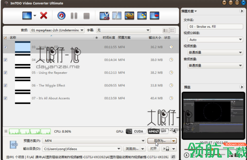
Task: Expand the 预览 preview panel arrow
Action: pyautogui.click(x=242, y=87)
